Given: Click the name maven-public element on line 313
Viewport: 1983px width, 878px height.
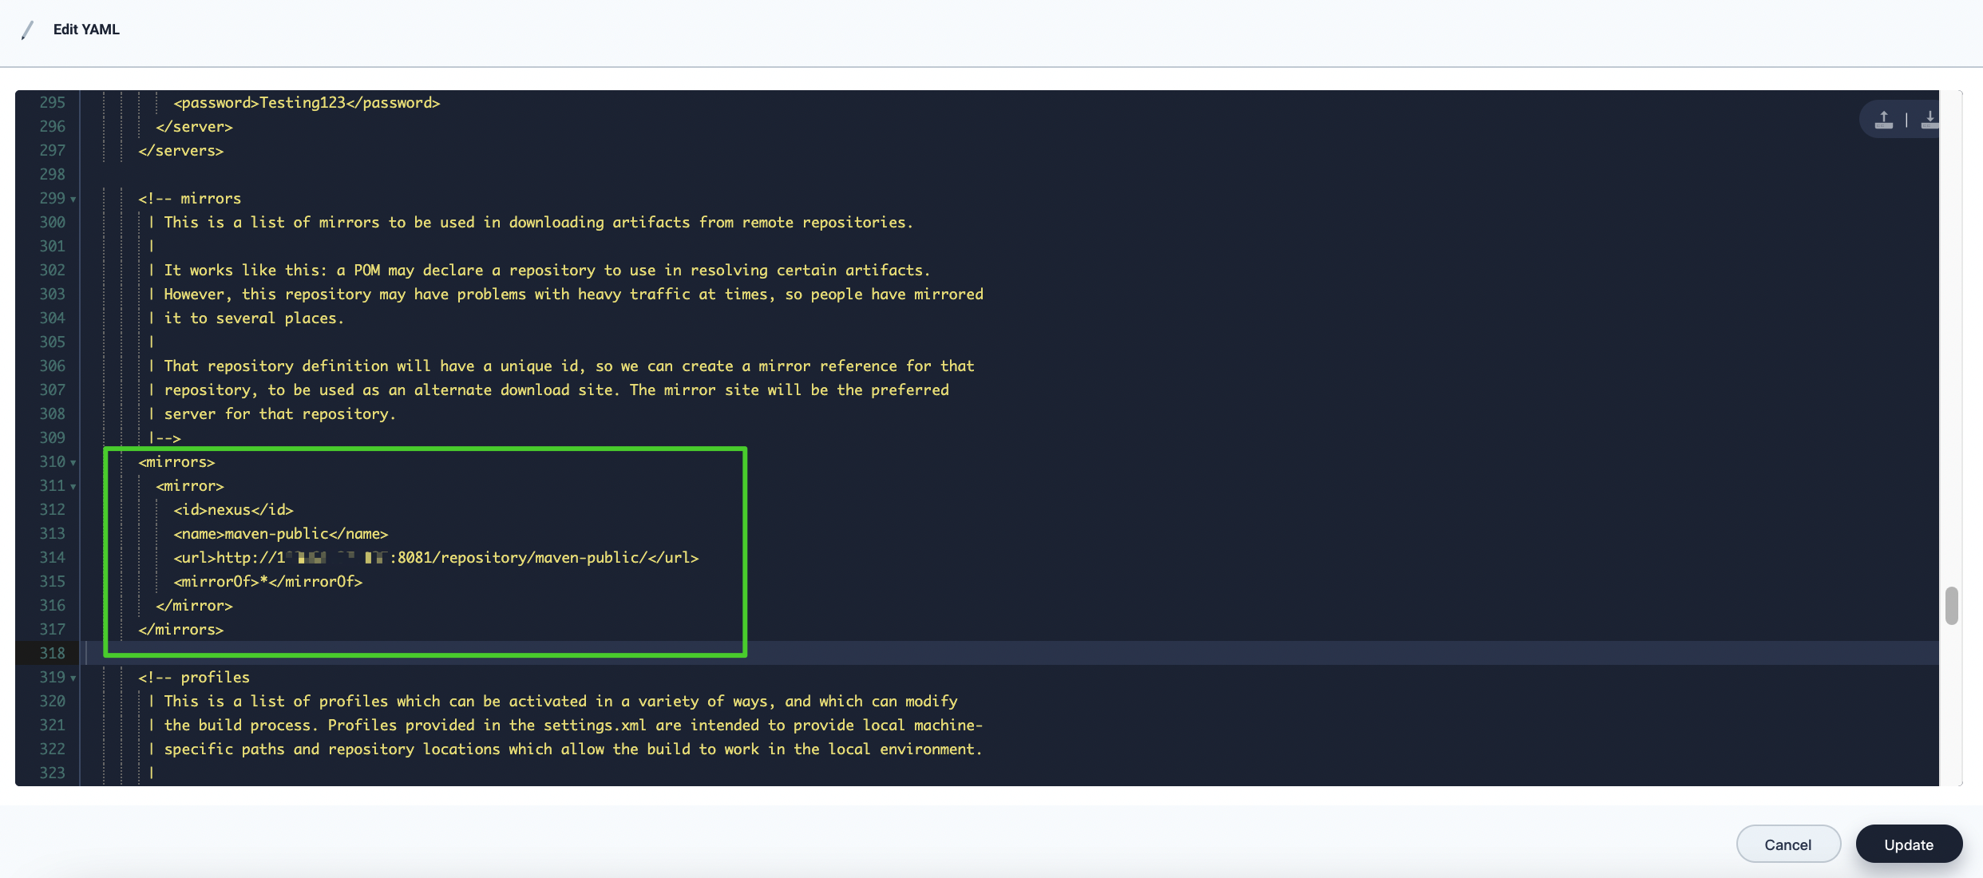Looking at the screenshot, I should (x=279, y=533).
